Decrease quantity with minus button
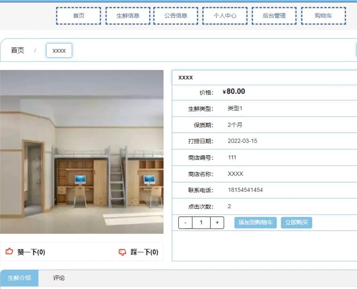 [185, 223]
